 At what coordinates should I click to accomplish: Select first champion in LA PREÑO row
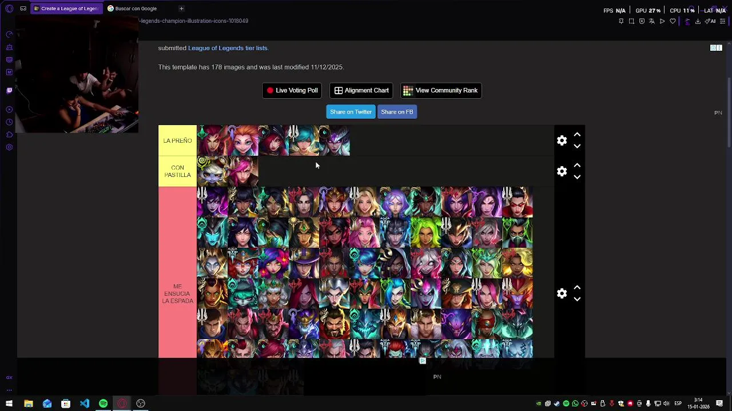point(212,140)
